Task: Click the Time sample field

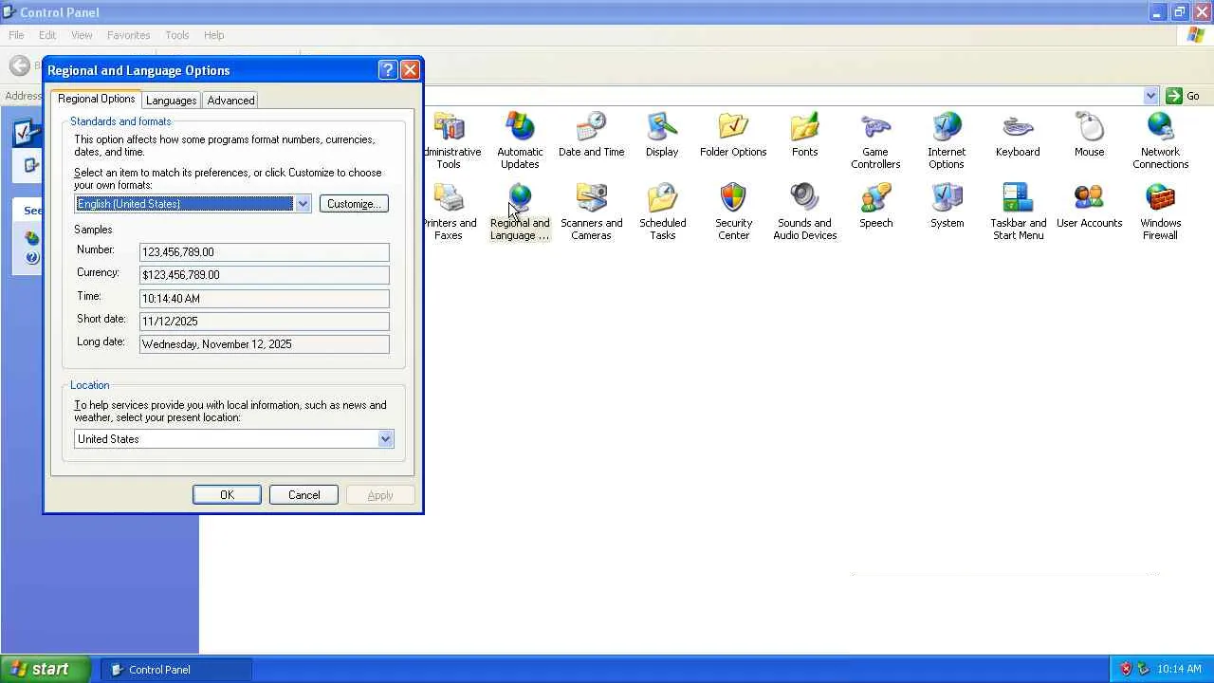Action: point(265,299)
